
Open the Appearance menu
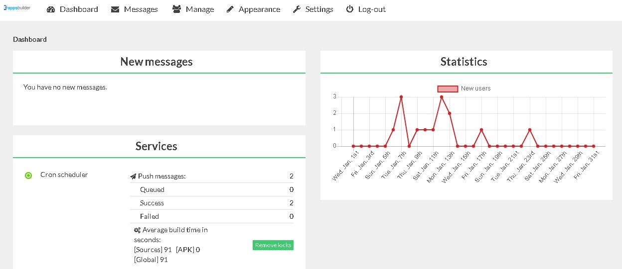coord(259,9)
